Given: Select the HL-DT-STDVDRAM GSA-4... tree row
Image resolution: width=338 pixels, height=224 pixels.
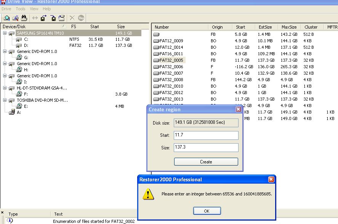Looking at the screenshot, I should tap(42, 88).
